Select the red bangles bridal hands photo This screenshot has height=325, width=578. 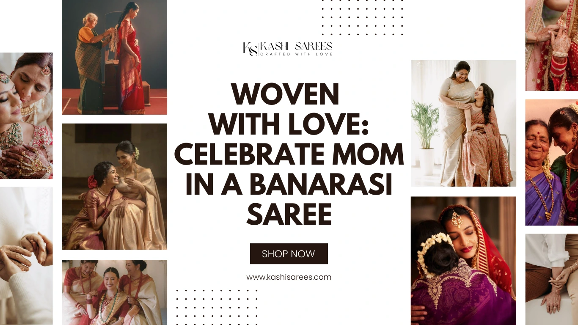coord(552,45)
